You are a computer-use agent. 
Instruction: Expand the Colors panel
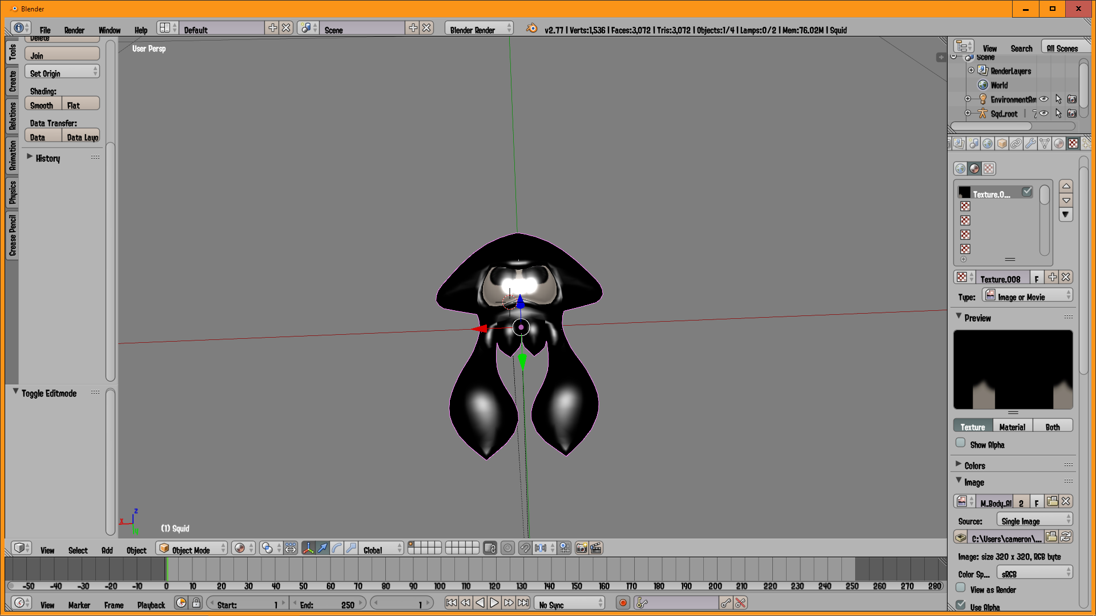pos(974,465)
